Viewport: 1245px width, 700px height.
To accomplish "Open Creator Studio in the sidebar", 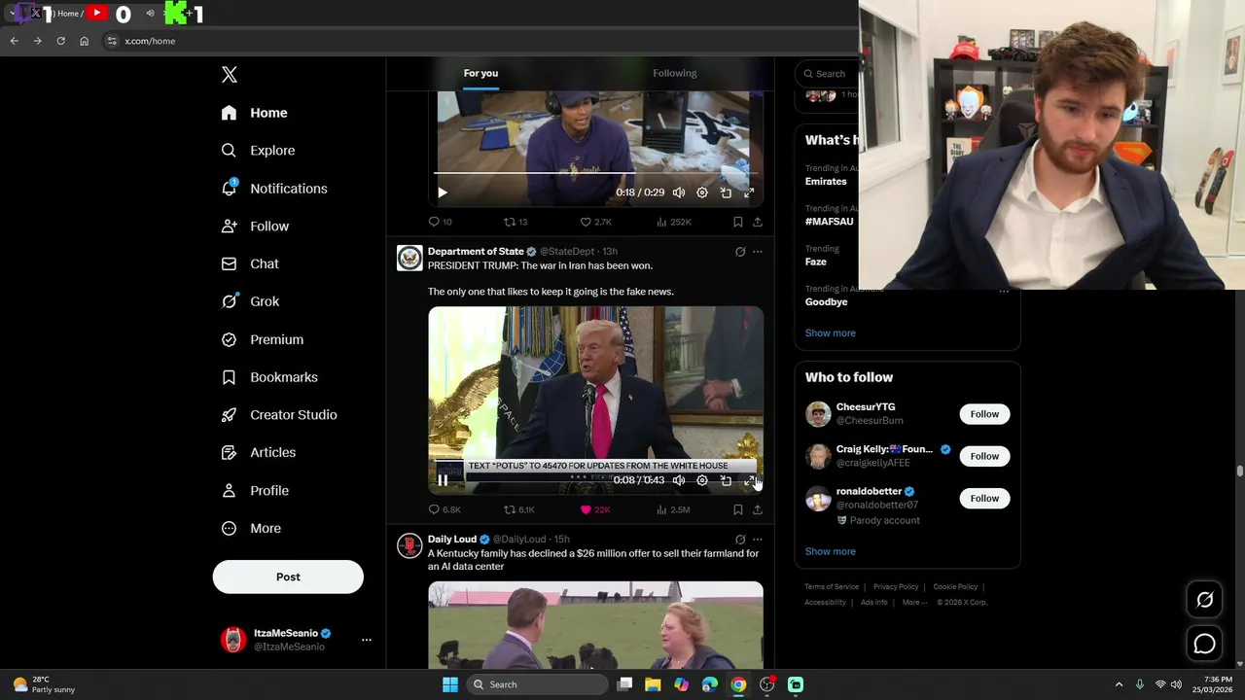I will coord(278,415).
